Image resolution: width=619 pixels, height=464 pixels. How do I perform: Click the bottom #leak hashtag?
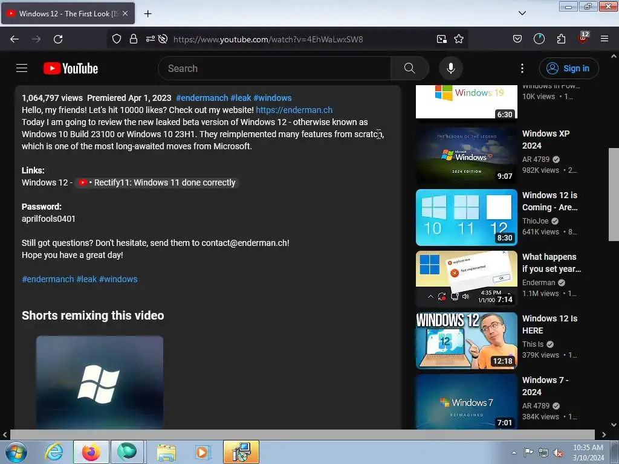[x=86, y=279]
